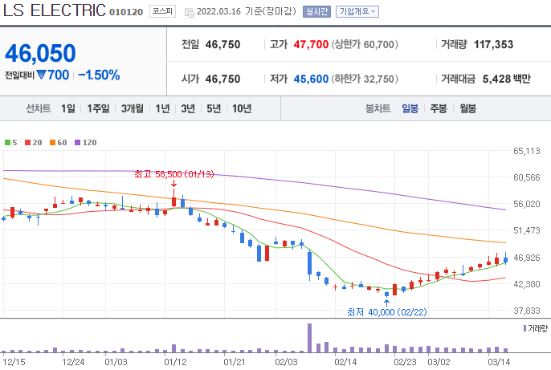The height and width of the screenshot is (370, 551).
Task: Click the 실시간 button
Action: (316, 11)
